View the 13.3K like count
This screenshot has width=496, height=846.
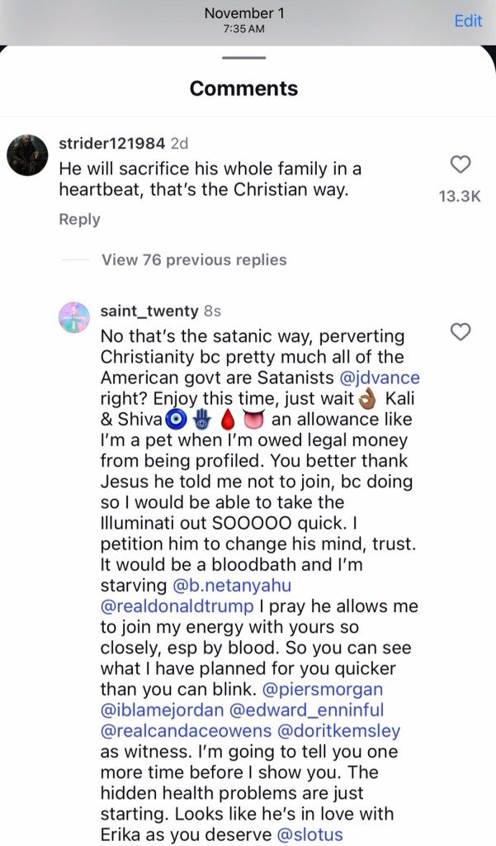coord(460,196)
